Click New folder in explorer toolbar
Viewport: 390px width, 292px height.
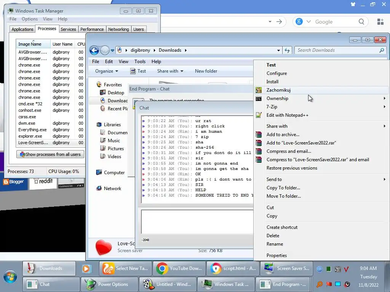tap(206, 71)
